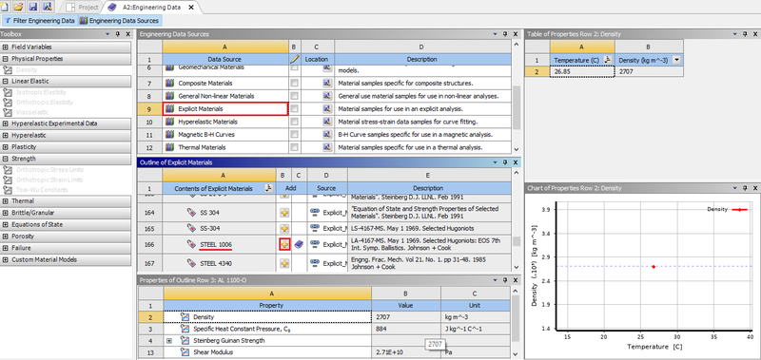Add STEEL 4340 with its plus icon

point(284,263)
